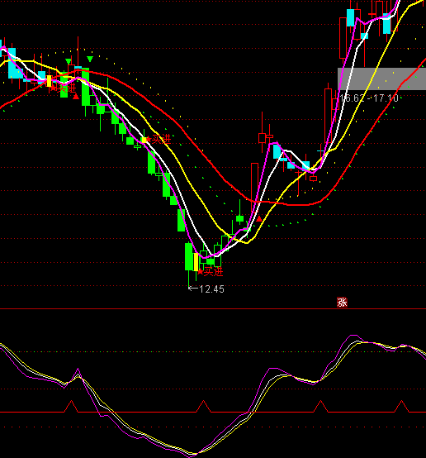Select the yellow candle by the leftmost 买进

tap(49, 81)
